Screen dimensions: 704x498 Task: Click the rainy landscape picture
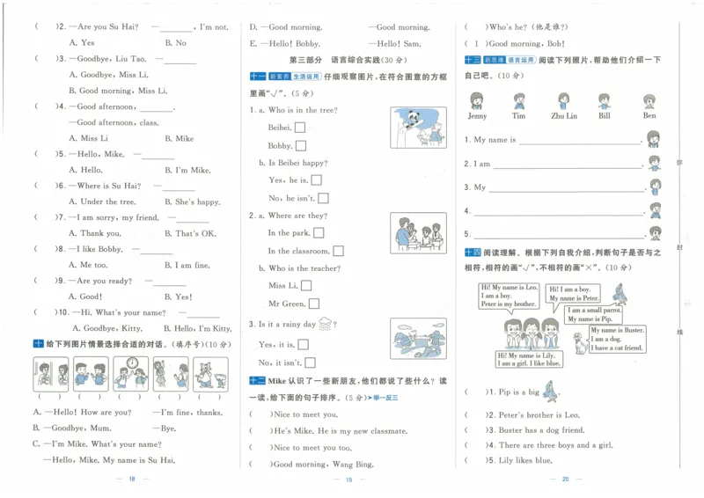click(419, 339)
